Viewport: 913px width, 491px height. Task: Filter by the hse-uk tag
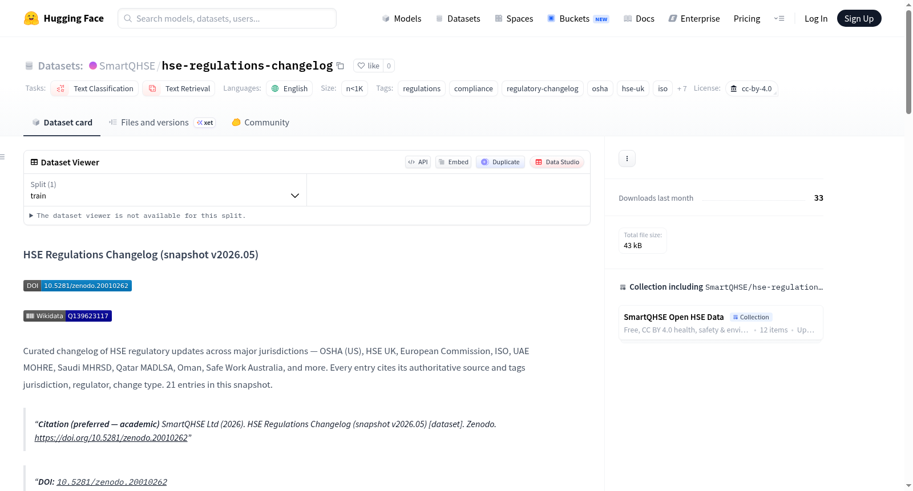[x=633, y=88]
